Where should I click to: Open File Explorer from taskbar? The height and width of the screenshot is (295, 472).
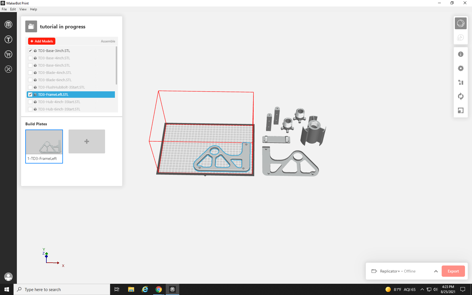tap(131, 289)
